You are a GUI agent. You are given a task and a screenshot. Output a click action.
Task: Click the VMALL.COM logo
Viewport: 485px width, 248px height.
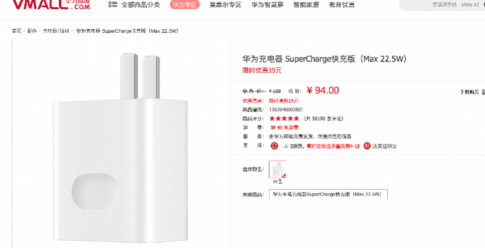(51, 4)
